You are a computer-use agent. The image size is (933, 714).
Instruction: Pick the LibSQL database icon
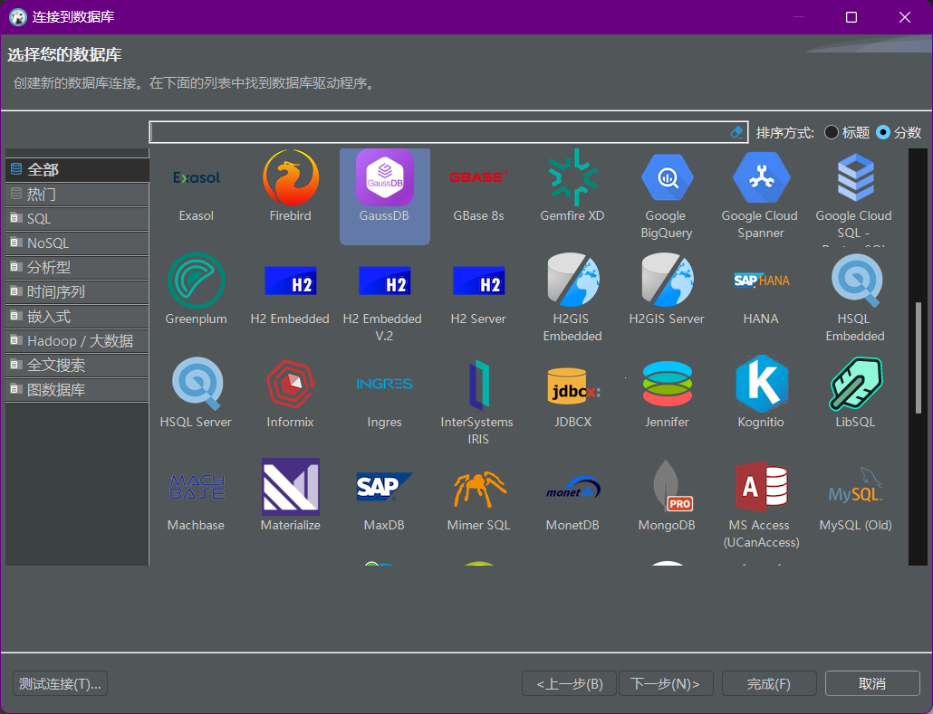coord(854,393)
